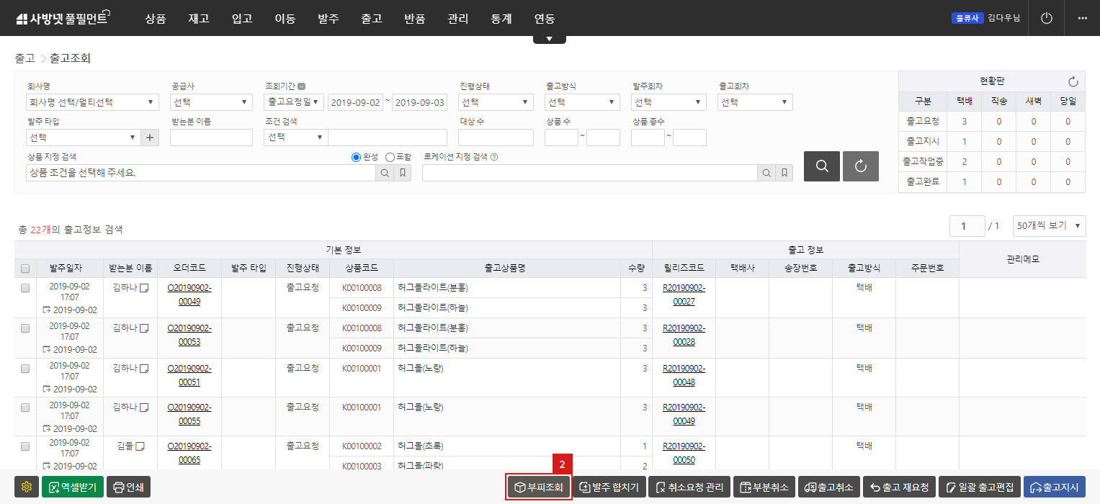Select the 완성 radio button

click(x=356, y=157)
